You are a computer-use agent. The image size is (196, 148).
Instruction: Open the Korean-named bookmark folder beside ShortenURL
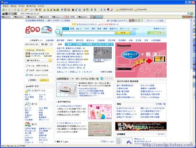124,9
